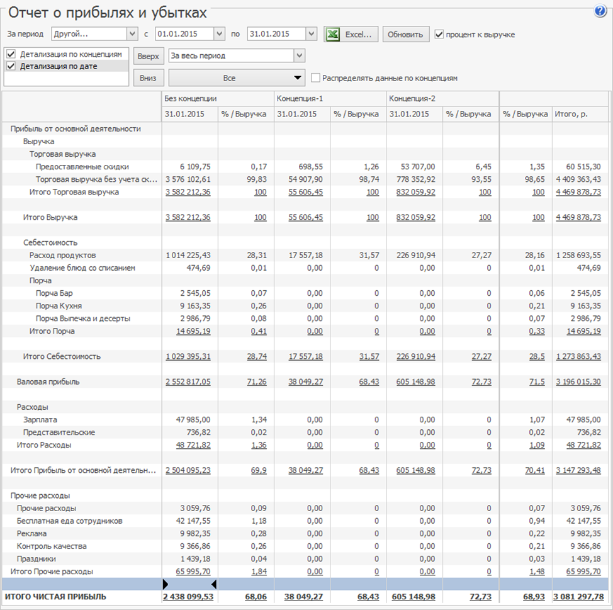
Task: Open the За период dropdown
Action: pyautogui.click(x=133, y=34)
